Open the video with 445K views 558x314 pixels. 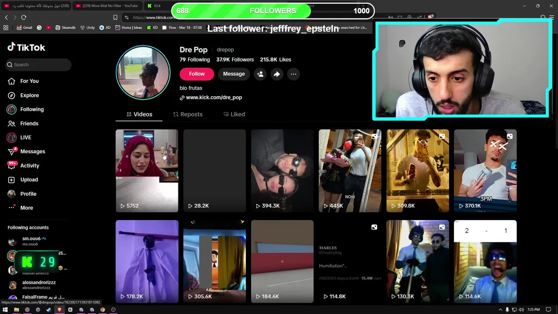click(350, 171)
